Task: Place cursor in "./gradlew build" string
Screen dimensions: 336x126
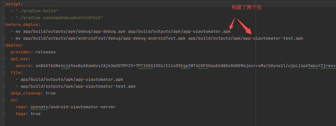Action: click(x=37, y=11)
